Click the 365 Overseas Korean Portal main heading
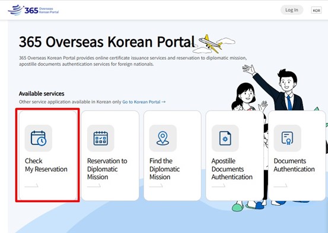The height and width of the screenshot is (233, 328). point(107,42)
